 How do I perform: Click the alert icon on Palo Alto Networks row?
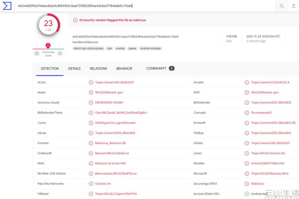click(91, 184)
